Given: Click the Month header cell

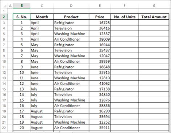Looking at the screenshot, I should tap(42, 17).
